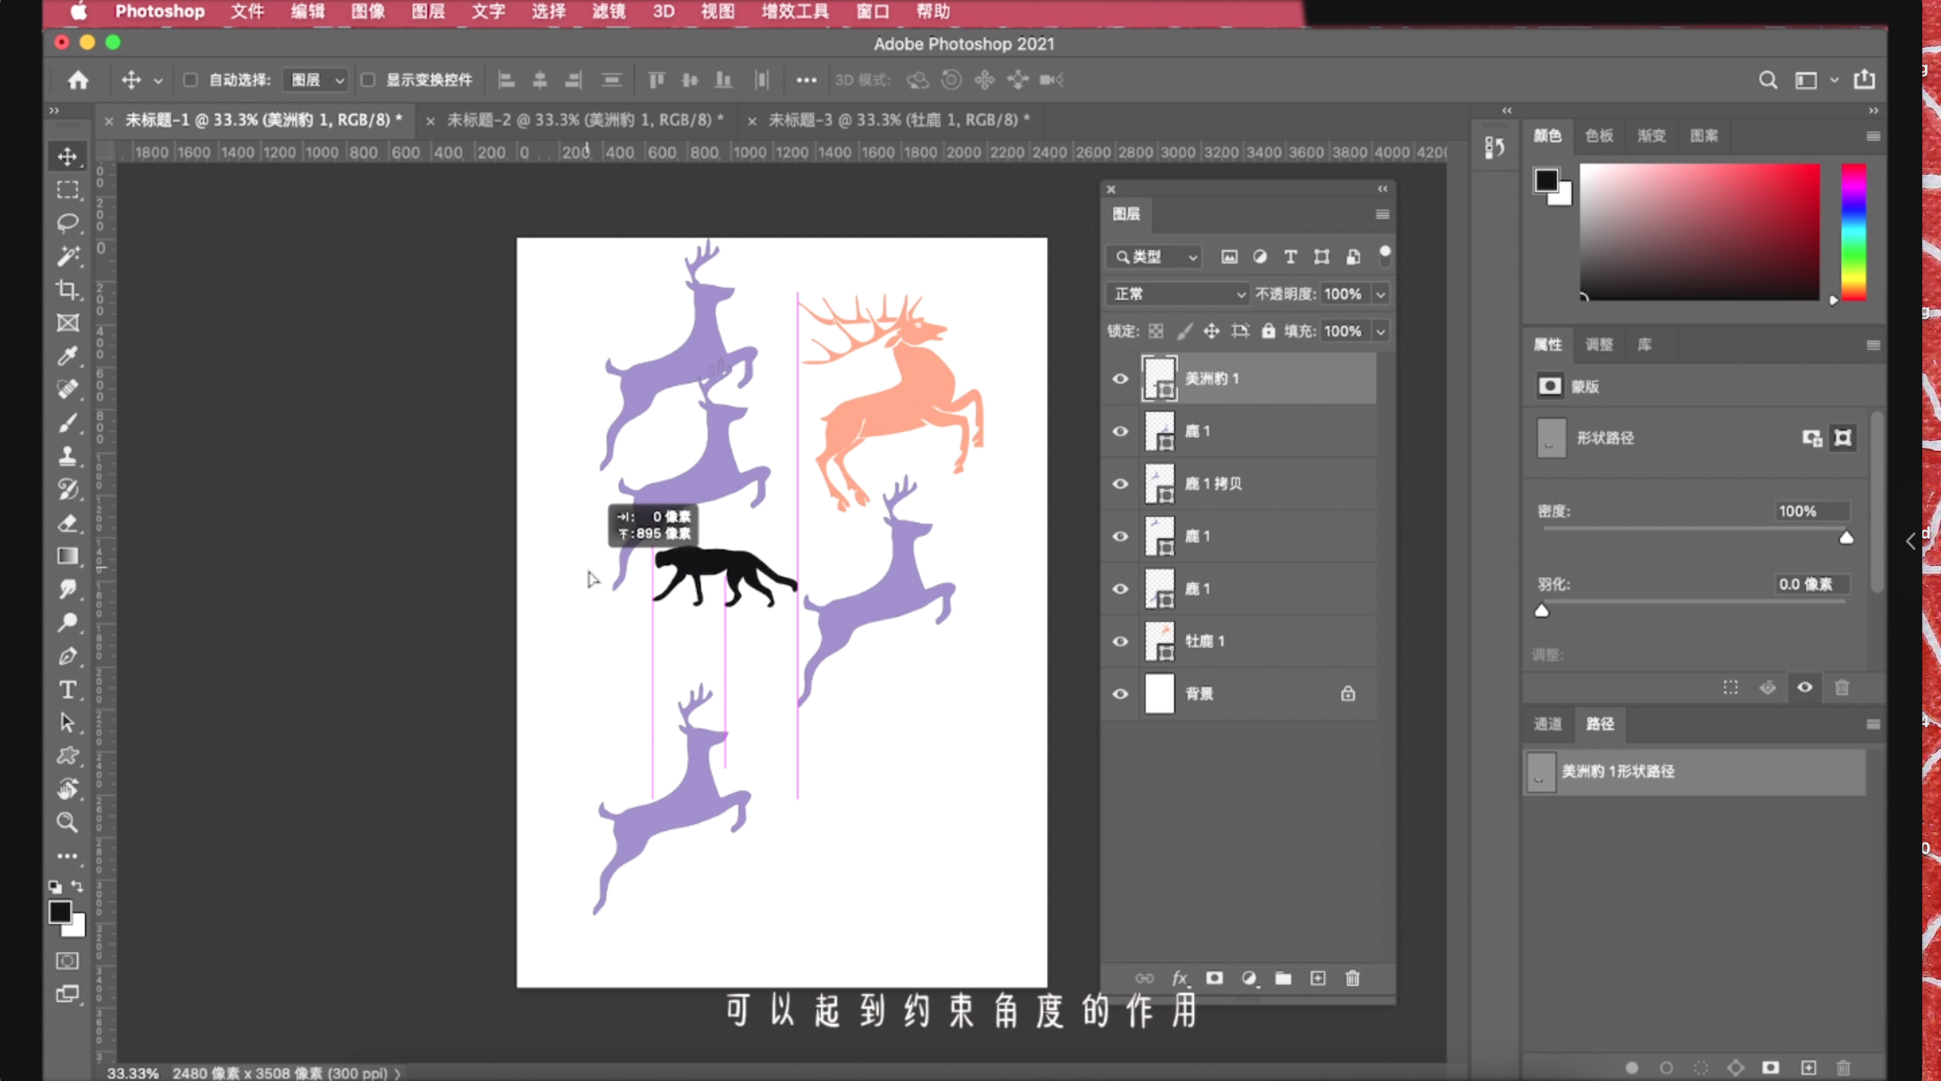Toggle visibility of 背景 layer
Image resolution: width=1941 pixels, height=1081 pixels.
pos(1118,692)
